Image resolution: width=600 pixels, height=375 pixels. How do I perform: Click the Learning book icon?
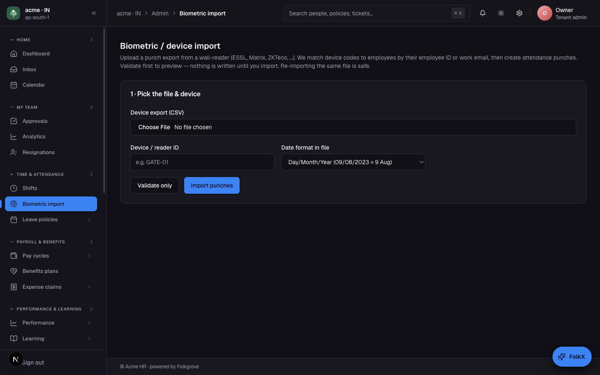(x=14, y=339)
